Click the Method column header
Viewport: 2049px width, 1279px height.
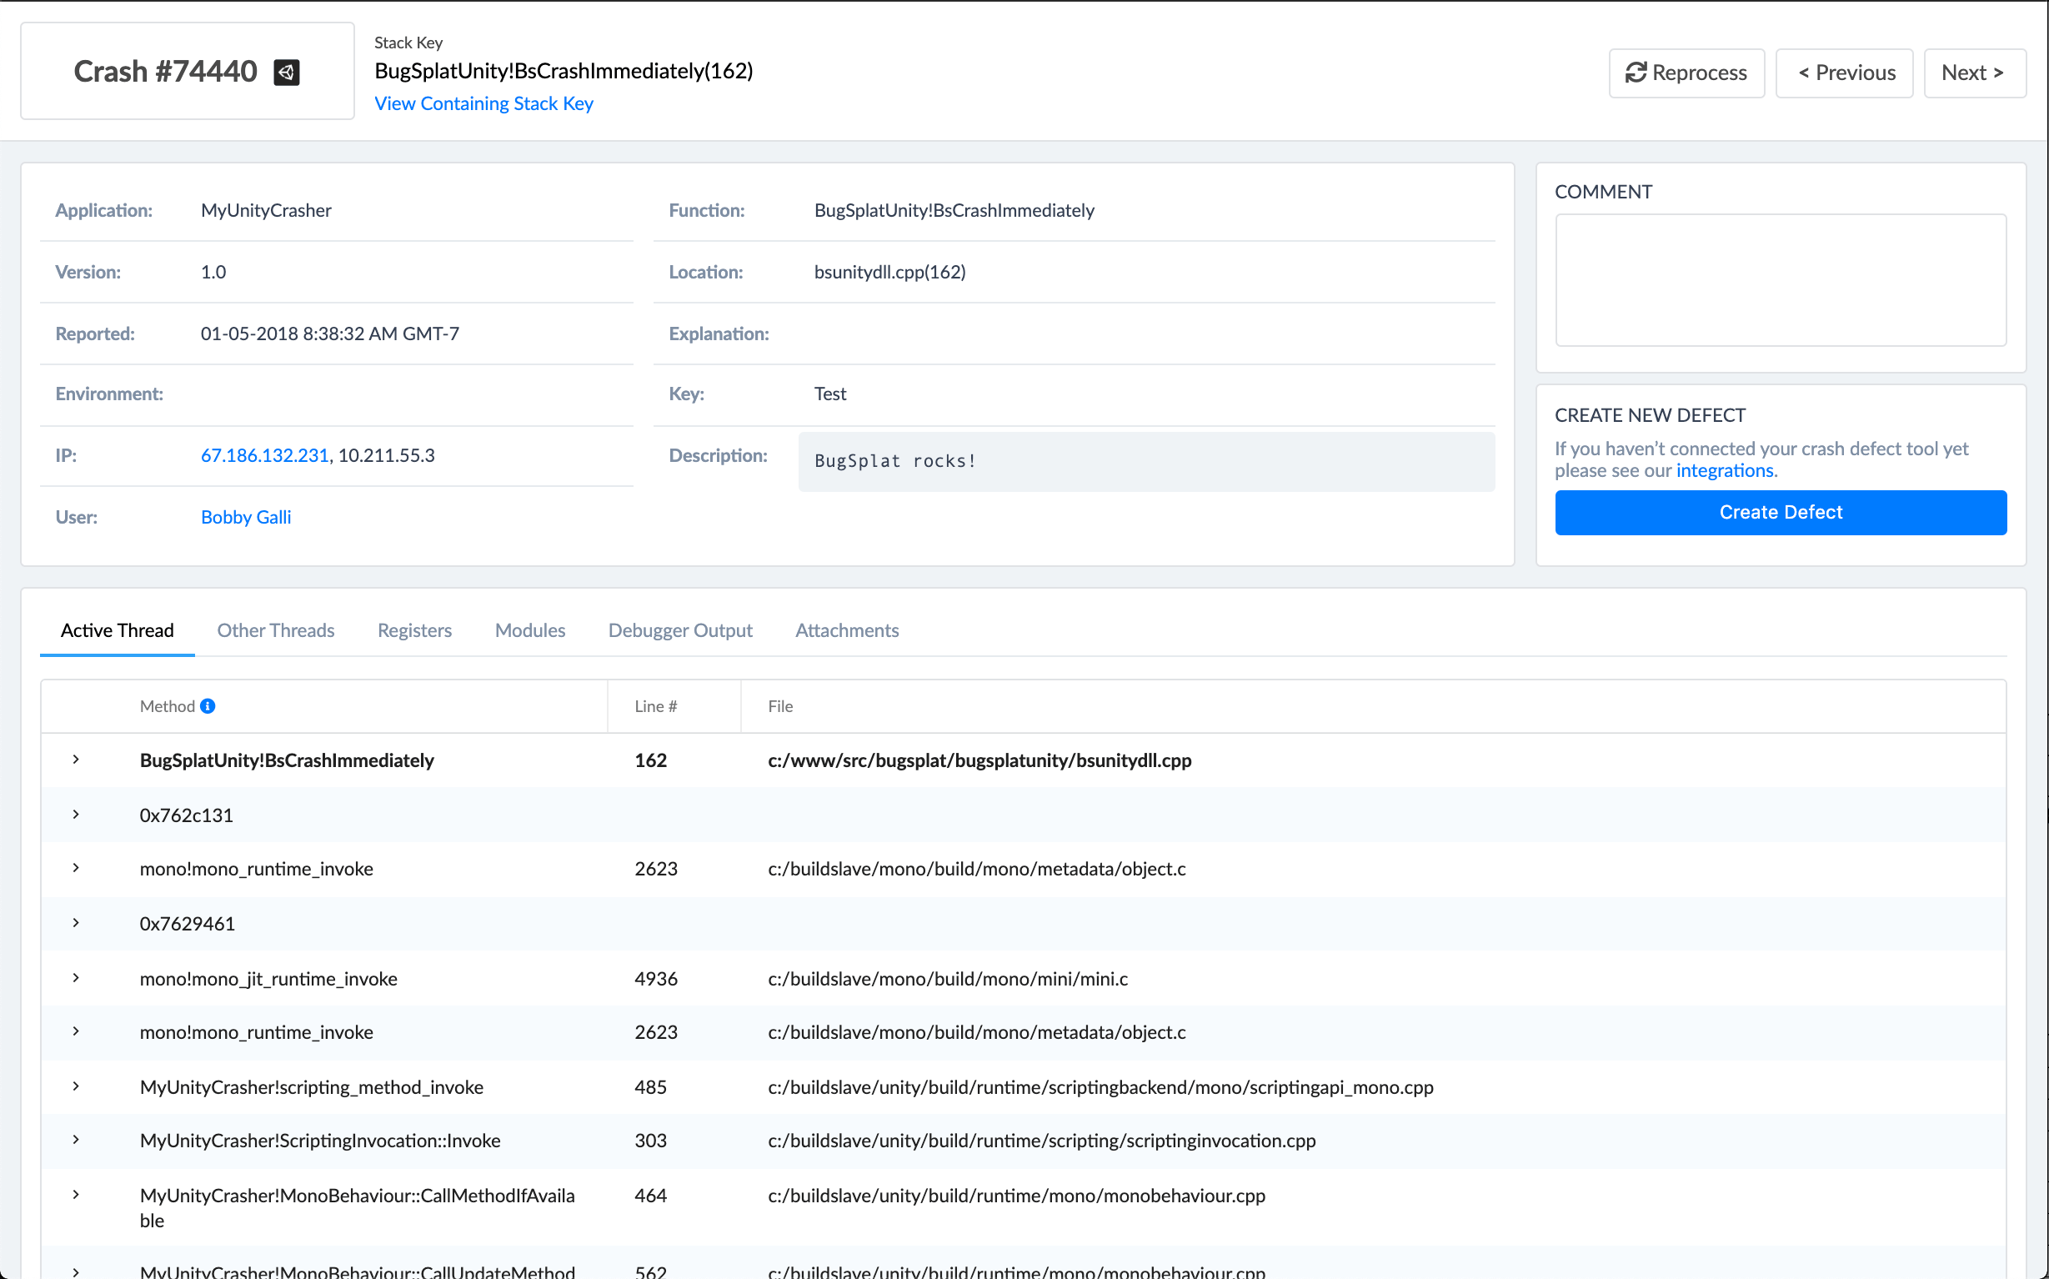168,706
